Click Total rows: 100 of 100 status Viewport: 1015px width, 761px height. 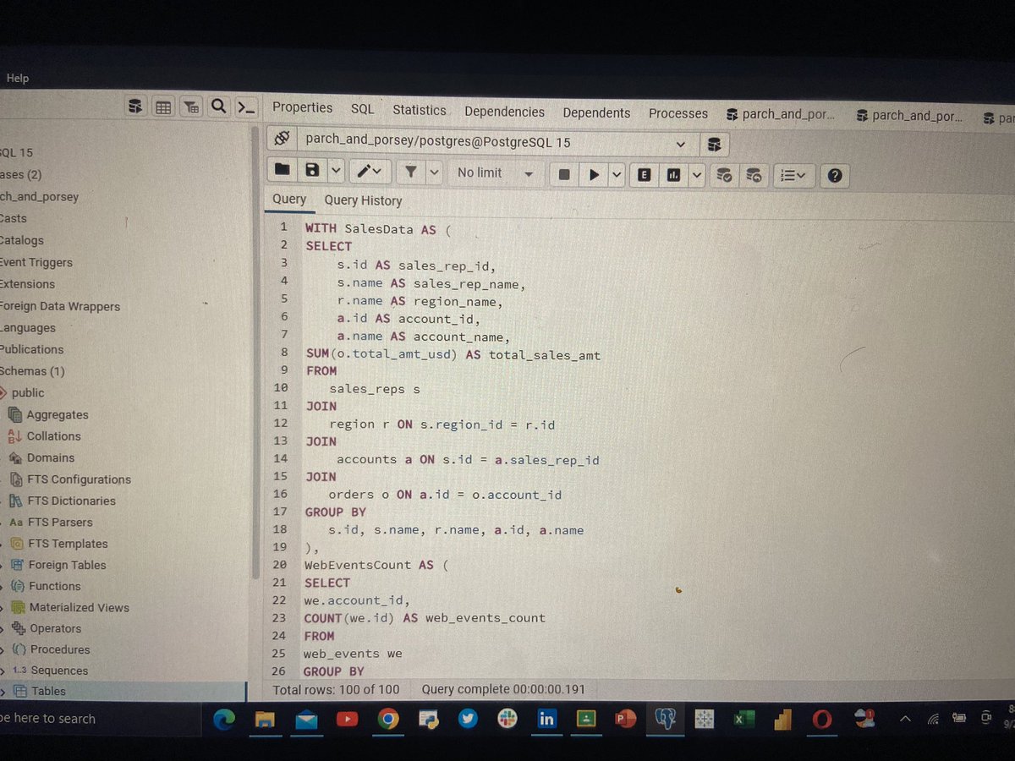(x=336, y=690)
